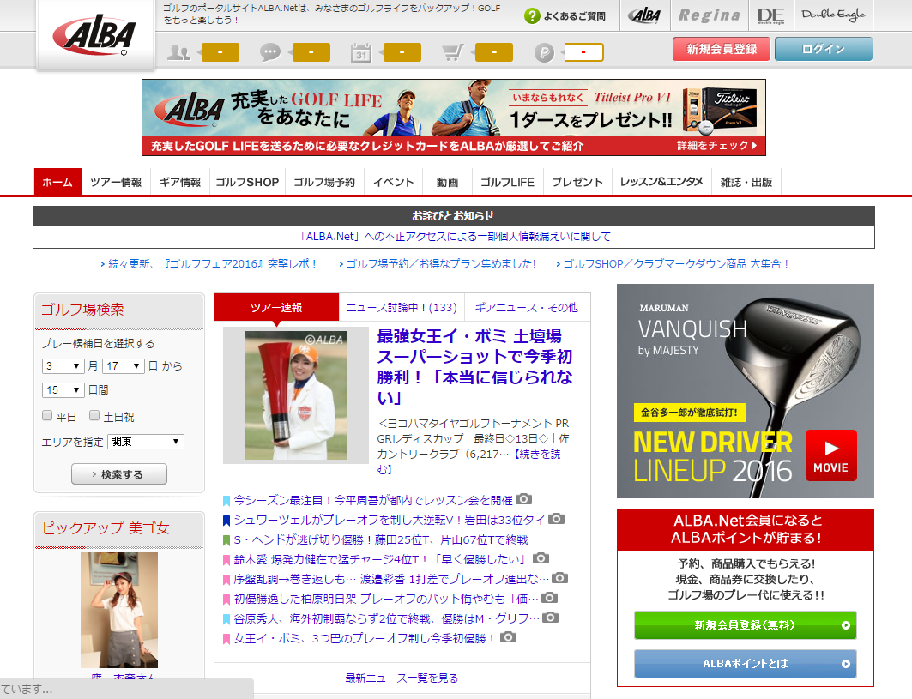Open the speech bubble comments icon
Screen dimensions: 912x699
click(270, 52)
